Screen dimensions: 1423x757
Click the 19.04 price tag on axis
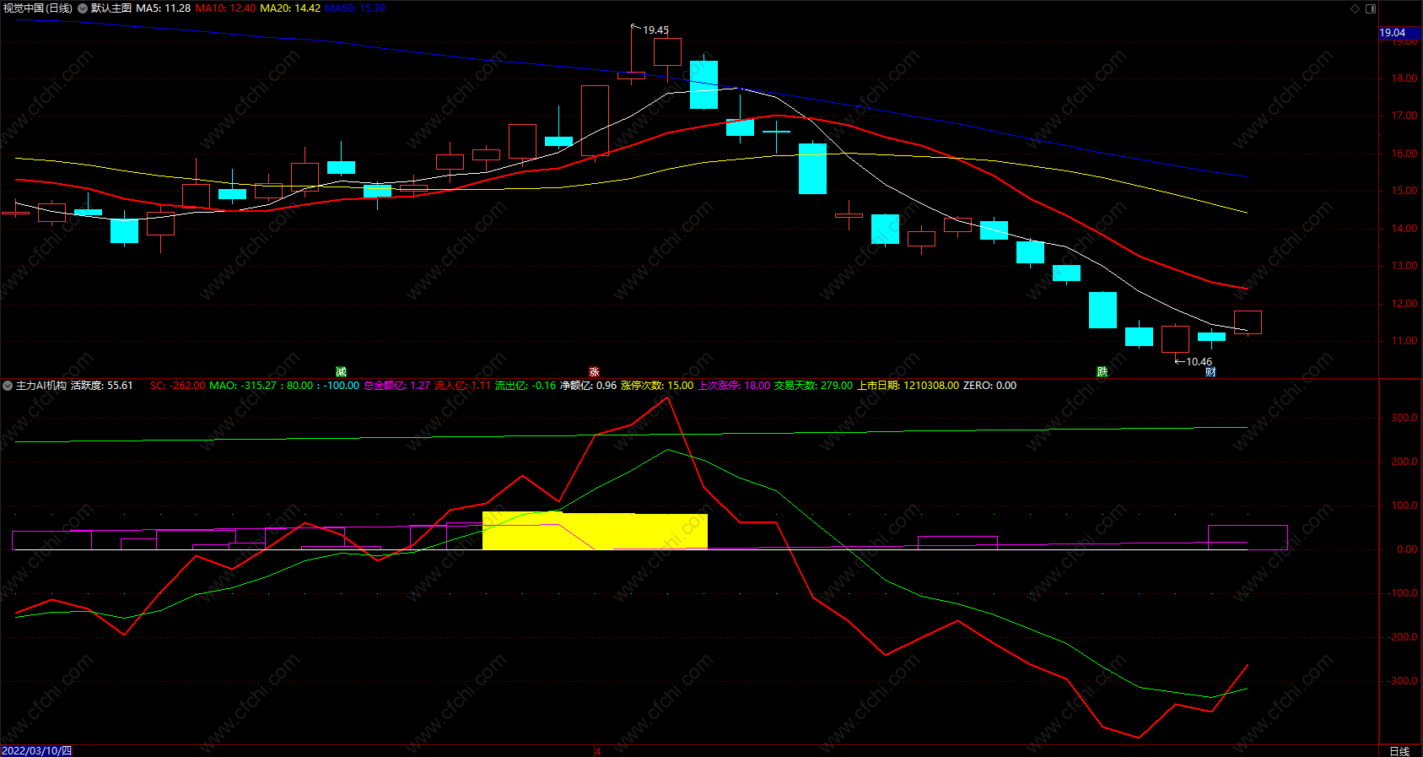[1400, 33]
